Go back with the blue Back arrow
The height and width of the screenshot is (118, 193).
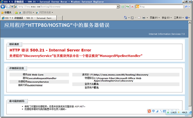coord(3,7)
